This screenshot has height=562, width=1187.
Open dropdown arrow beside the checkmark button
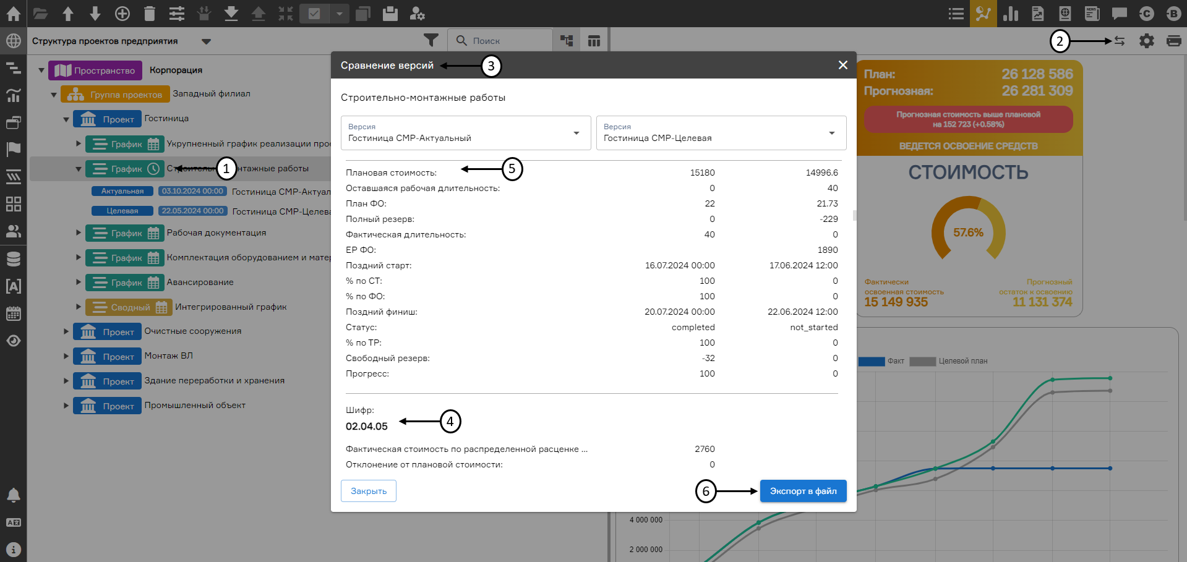pyautogui.click(x=339, y=13)
